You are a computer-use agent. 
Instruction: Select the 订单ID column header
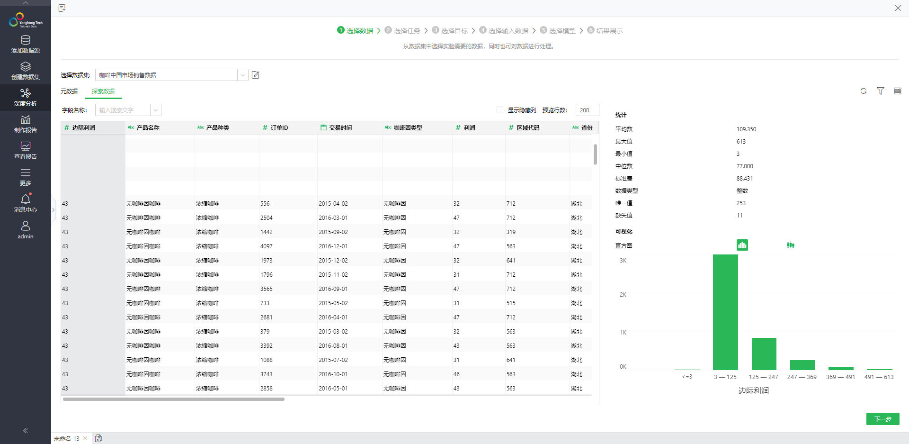point(288,127)
